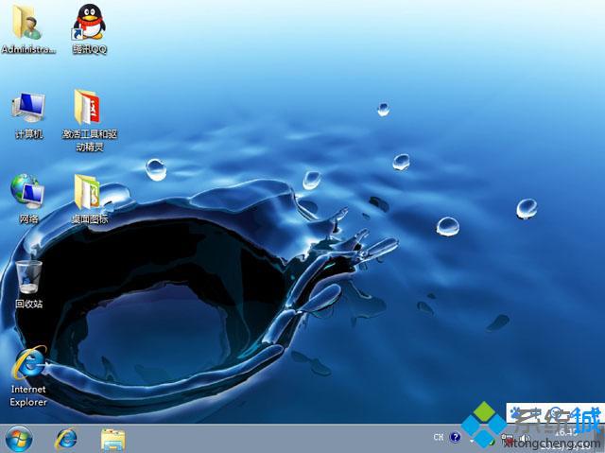Open the 激活工具和驱动精灵 folder
605x453 pixels.
coord(89,120)
